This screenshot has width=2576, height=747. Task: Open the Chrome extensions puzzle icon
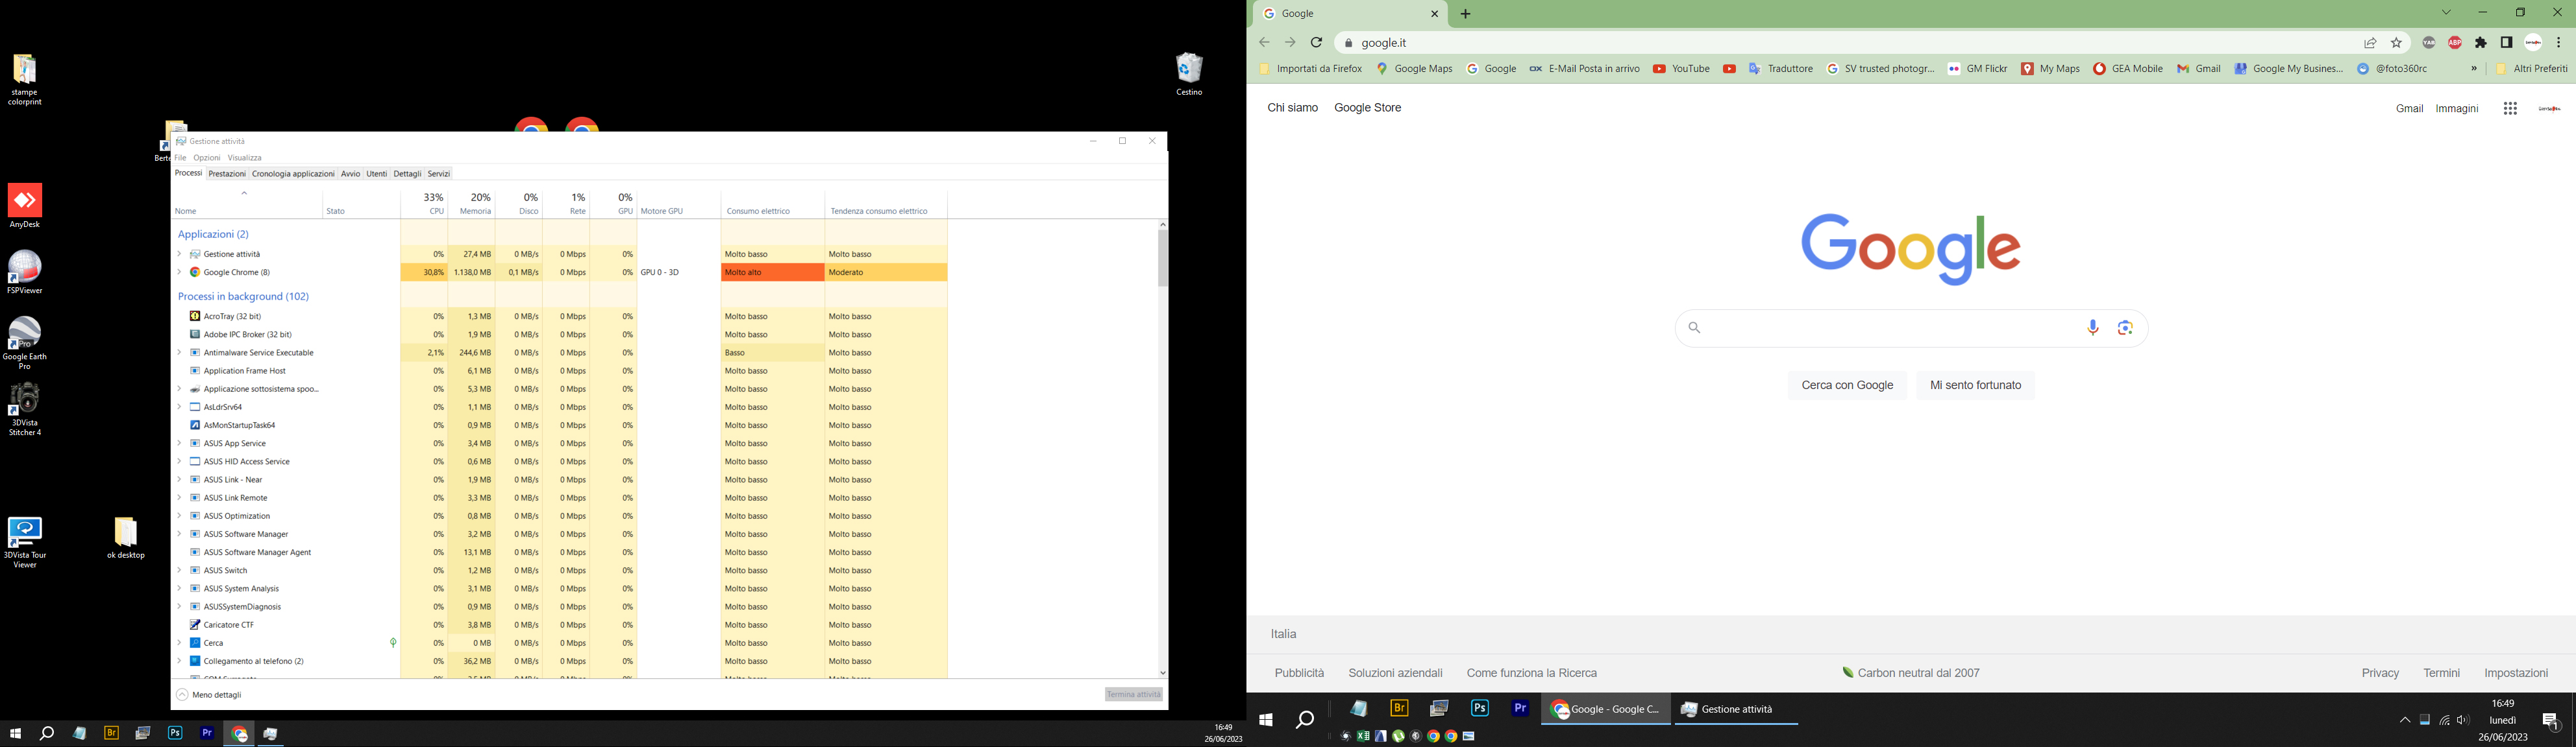tap(2481, 43)
